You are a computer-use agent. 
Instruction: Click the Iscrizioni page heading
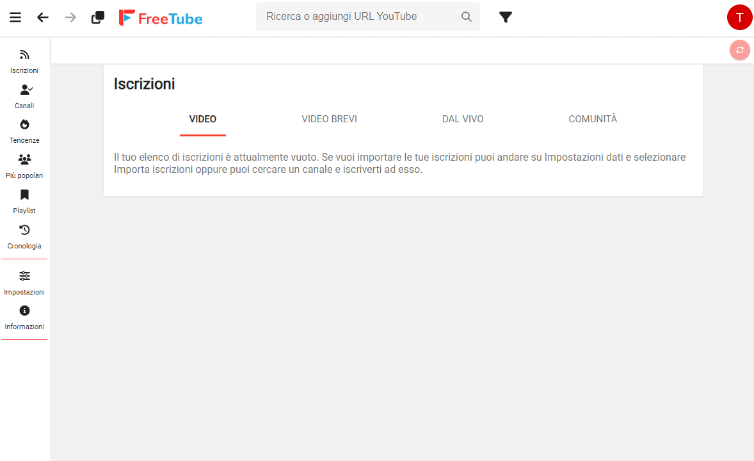144,85
